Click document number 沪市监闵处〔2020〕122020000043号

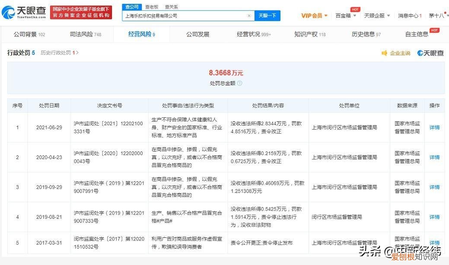tap(108, 157)
